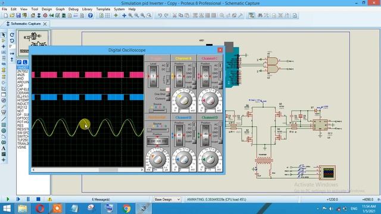Open the blue Help question-mark icon
Screen dimensions: 381x214
(x=90, y=15)
